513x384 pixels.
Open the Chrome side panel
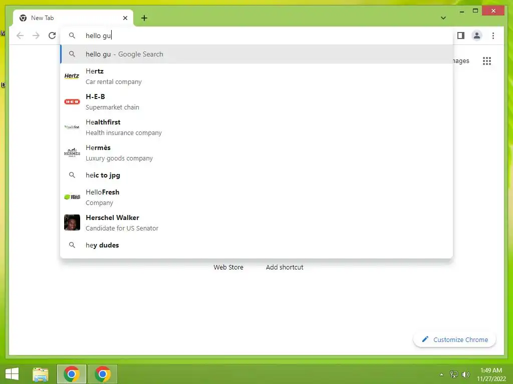tap(461, 35)
